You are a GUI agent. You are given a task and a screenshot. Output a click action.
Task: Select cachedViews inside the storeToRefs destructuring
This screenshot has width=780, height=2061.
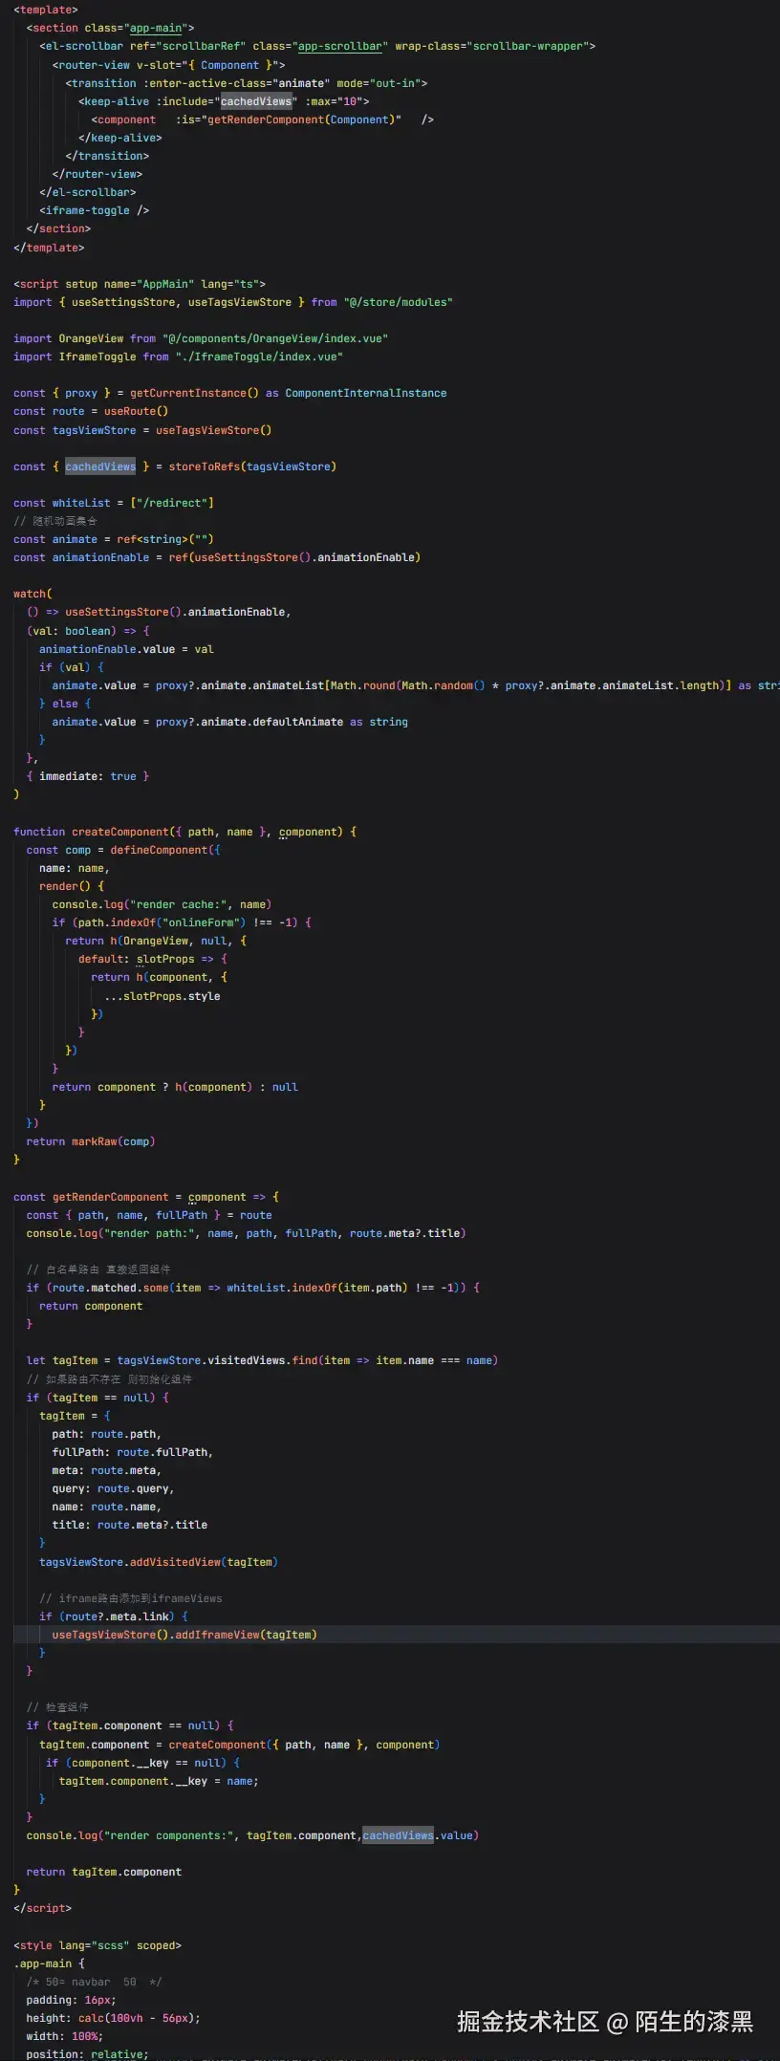(100, 466)
